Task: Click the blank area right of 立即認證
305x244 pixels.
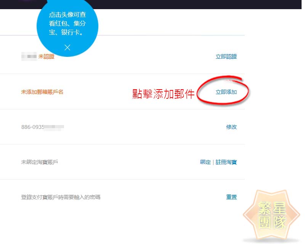Action: point(267,56)
